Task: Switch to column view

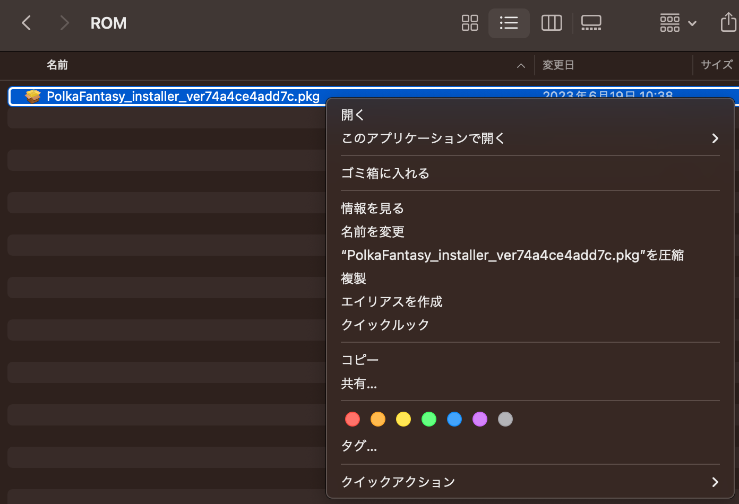Action: coord(552,23)
